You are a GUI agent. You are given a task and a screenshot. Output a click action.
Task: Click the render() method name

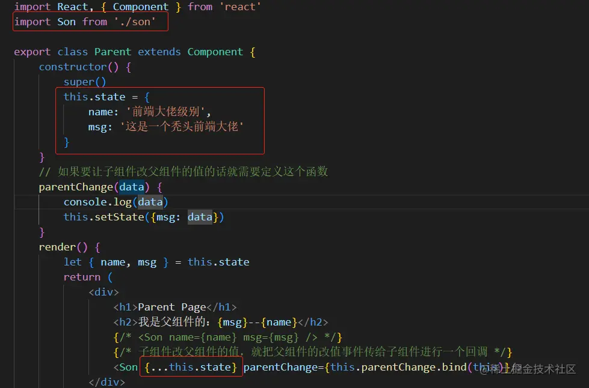(60, 247)
